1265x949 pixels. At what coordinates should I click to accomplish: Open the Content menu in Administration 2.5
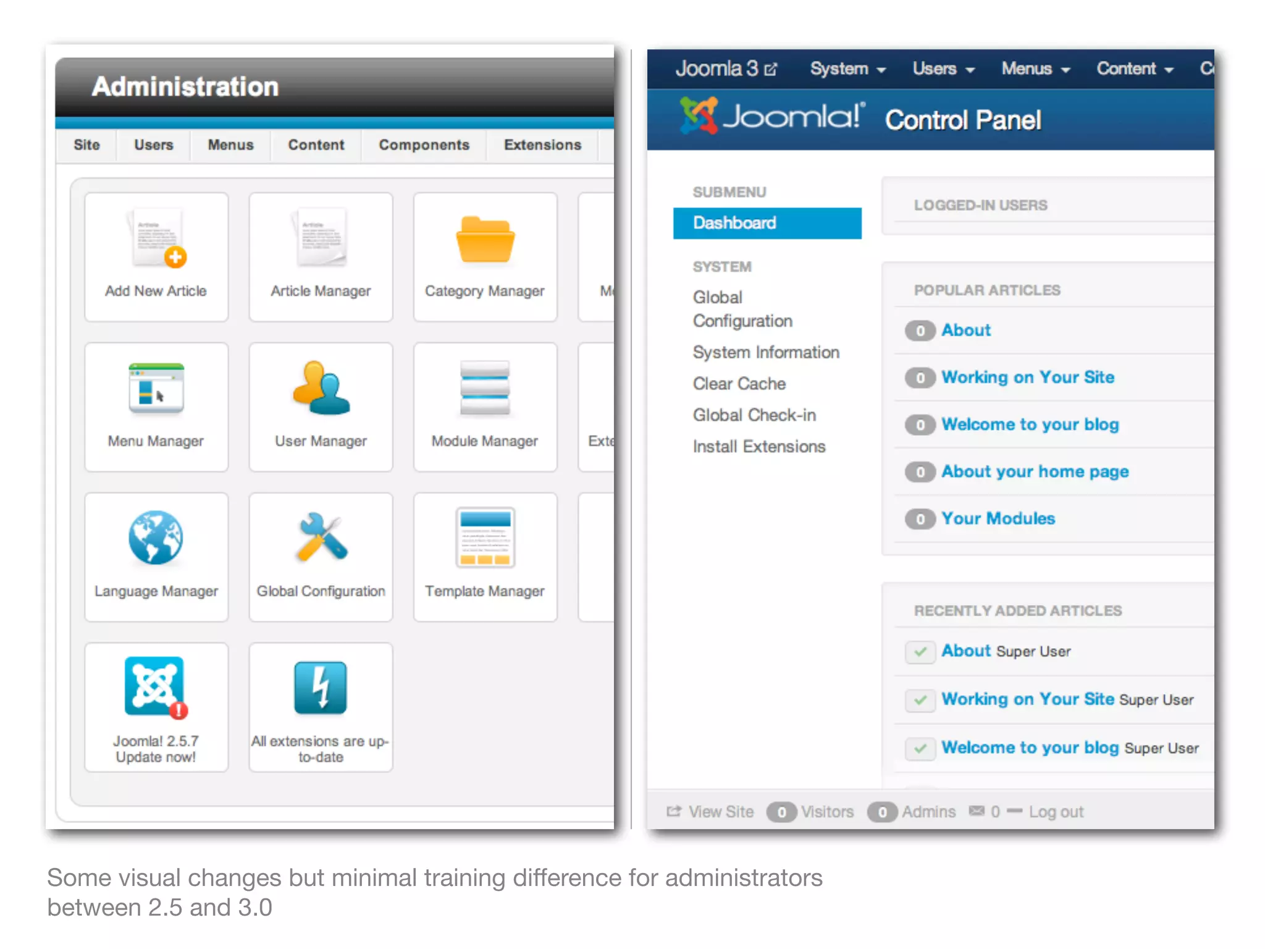(316, 145)
